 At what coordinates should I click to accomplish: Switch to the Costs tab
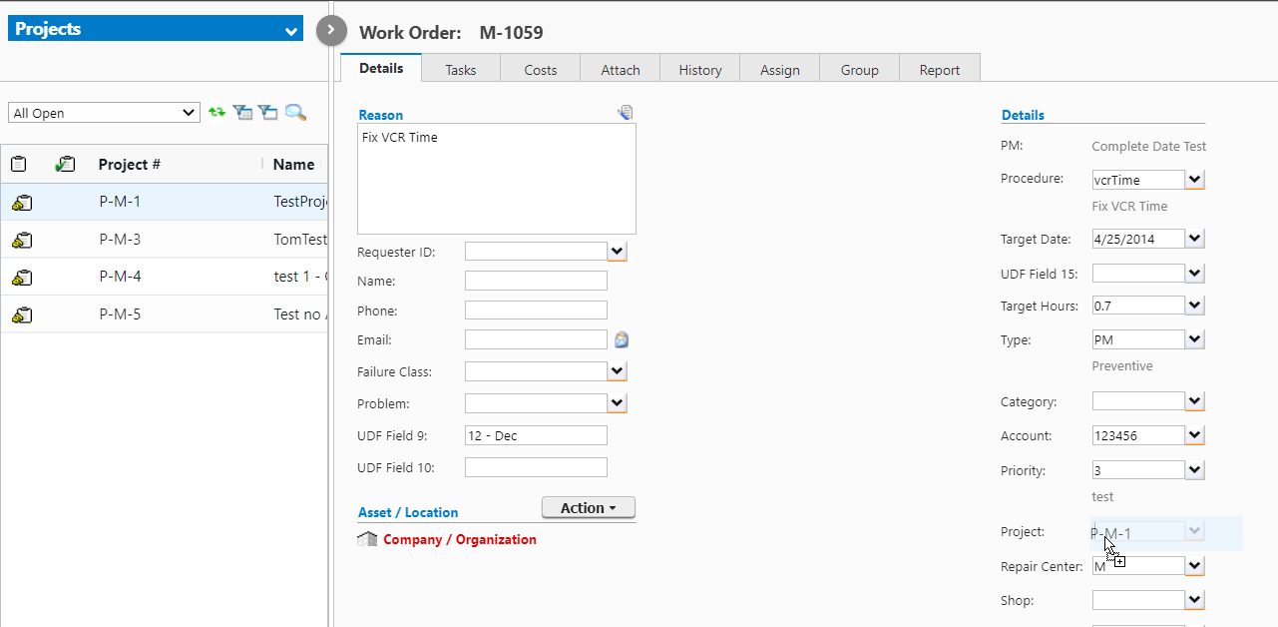click(x=541, y=69)
